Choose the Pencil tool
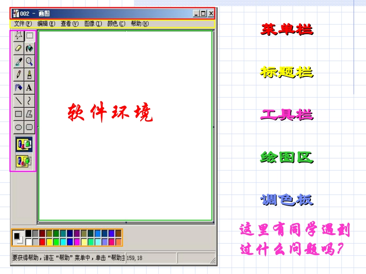 pos(18,75)
